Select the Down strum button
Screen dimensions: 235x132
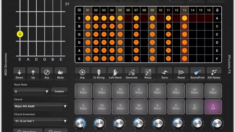(x=19, y=74)
